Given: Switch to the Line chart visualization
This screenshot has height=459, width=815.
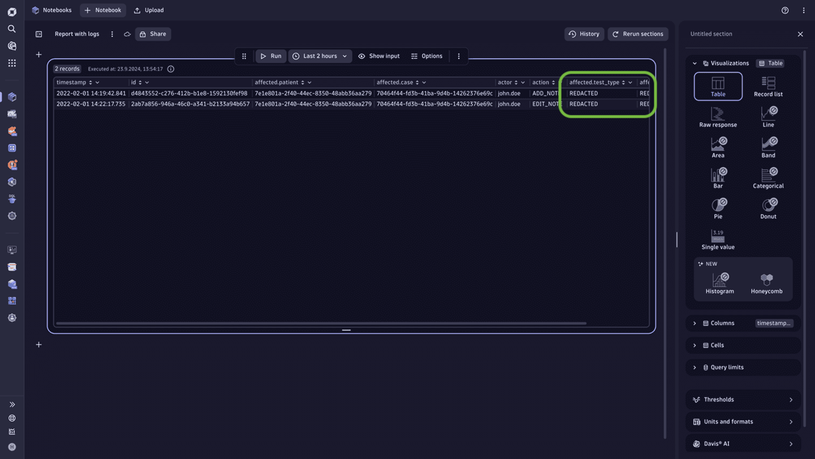Looking at the screenshot, I should pyautogui.click(x=768, y=117).
